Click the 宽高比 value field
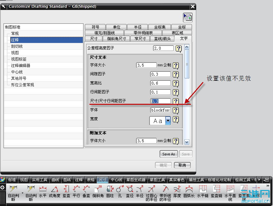 161,83
